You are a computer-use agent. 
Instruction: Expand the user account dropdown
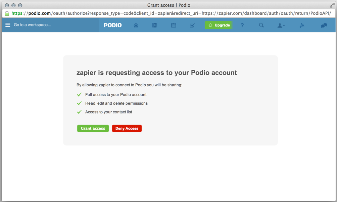pyautogui.click(x=281, y=25)
